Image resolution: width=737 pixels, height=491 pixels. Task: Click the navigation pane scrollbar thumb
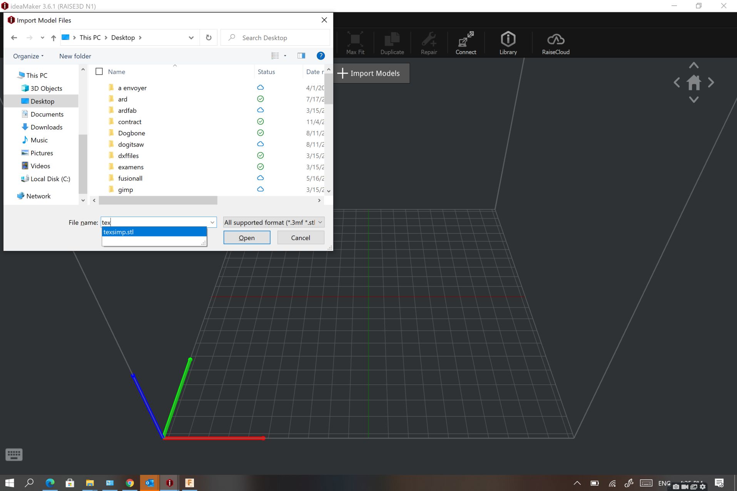pos(83,164)
